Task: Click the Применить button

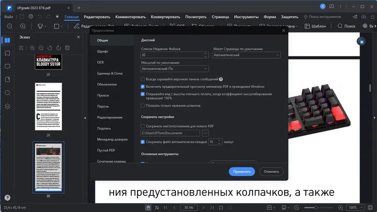Action: point(242,172)
